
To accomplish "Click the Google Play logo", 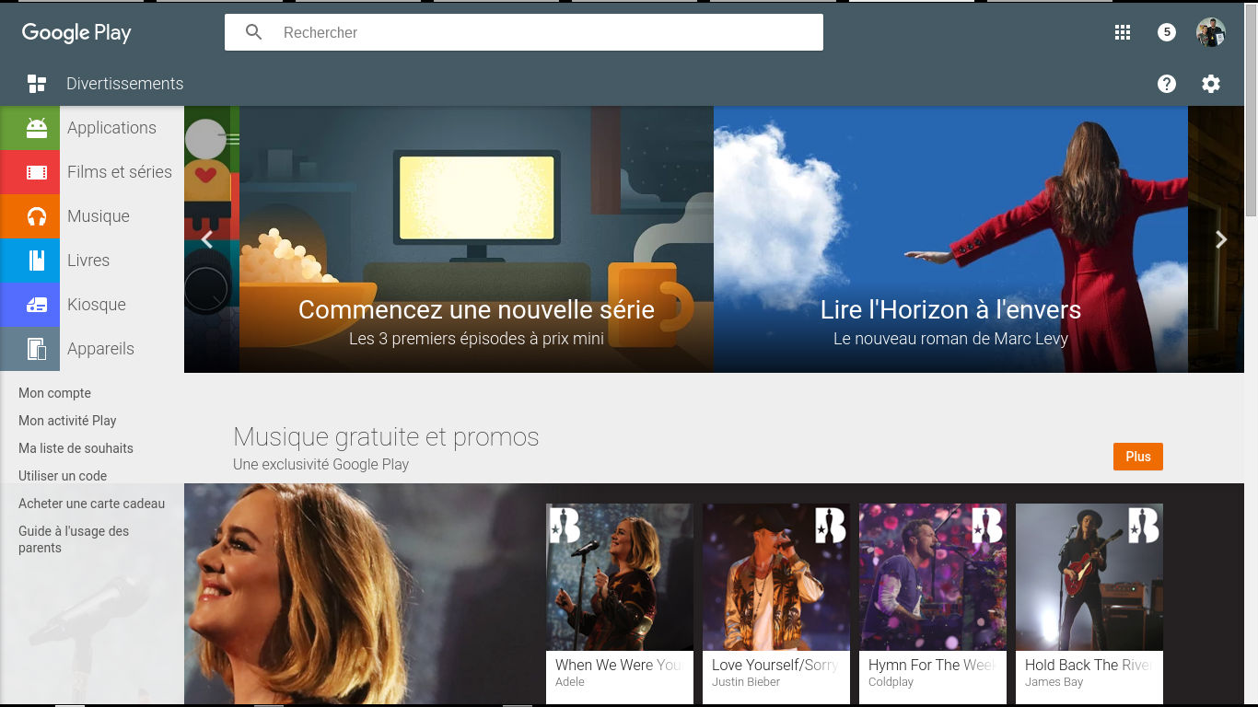I will point(76,33).
